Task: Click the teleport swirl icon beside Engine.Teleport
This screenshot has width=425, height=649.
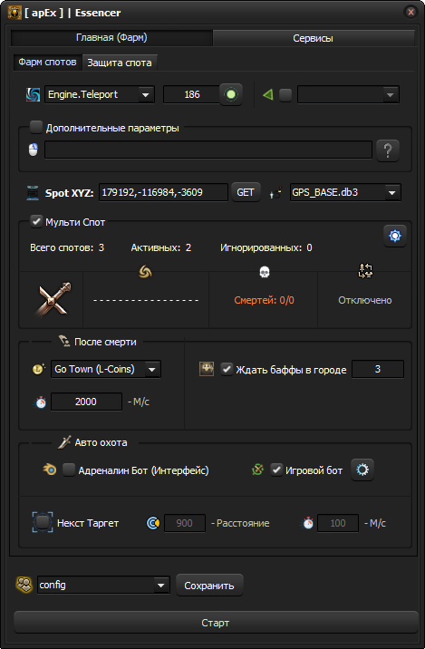Action: [34, 94]
